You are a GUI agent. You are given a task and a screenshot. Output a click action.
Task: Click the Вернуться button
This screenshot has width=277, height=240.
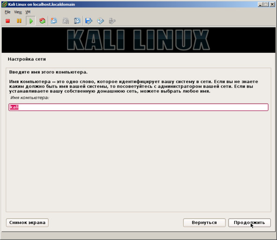[204, 223]
